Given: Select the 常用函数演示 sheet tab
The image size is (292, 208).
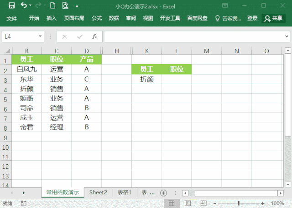Looking at the screenshot, I should (x=63, y=193).
